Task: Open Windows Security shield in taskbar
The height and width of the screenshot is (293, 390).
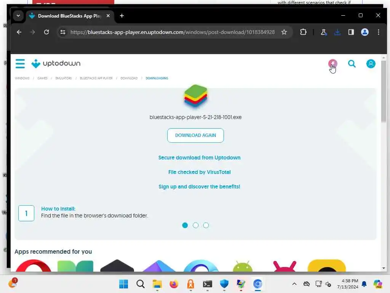Action: pyautogui.click(x=224, y=284)
